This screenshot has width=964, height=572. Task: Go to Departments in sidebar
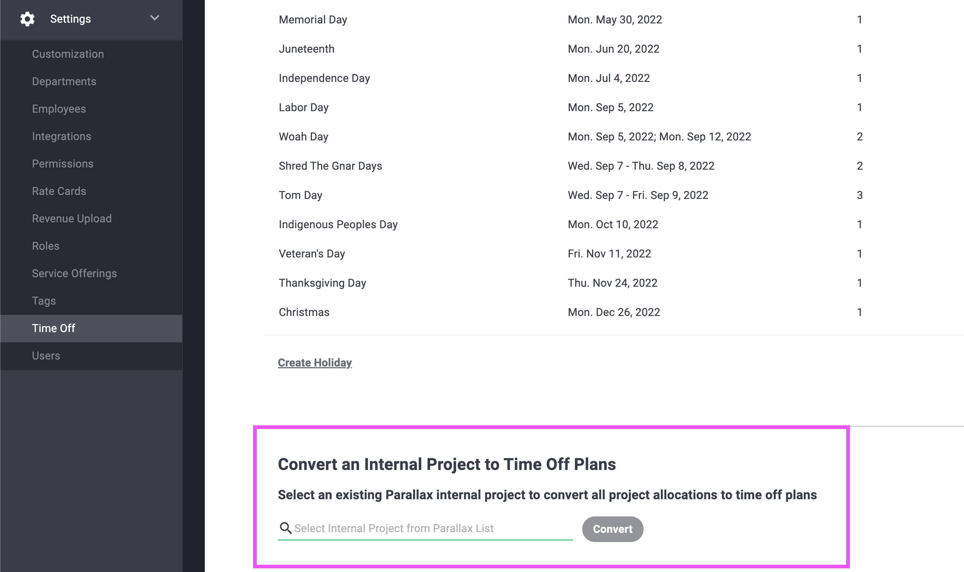coord(64,81)
